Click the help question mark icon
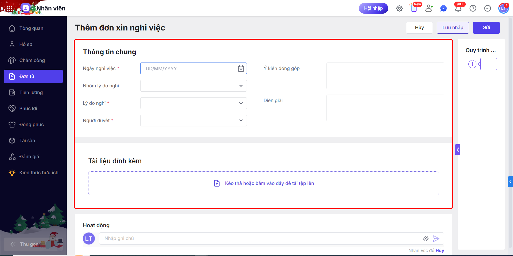Screen dimensions: 513x256 coord(473,8)
